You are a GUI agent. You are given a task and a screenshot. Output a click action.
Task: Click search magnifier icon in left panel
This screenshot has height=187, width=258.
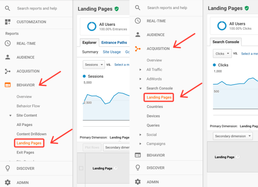[7, 8]
